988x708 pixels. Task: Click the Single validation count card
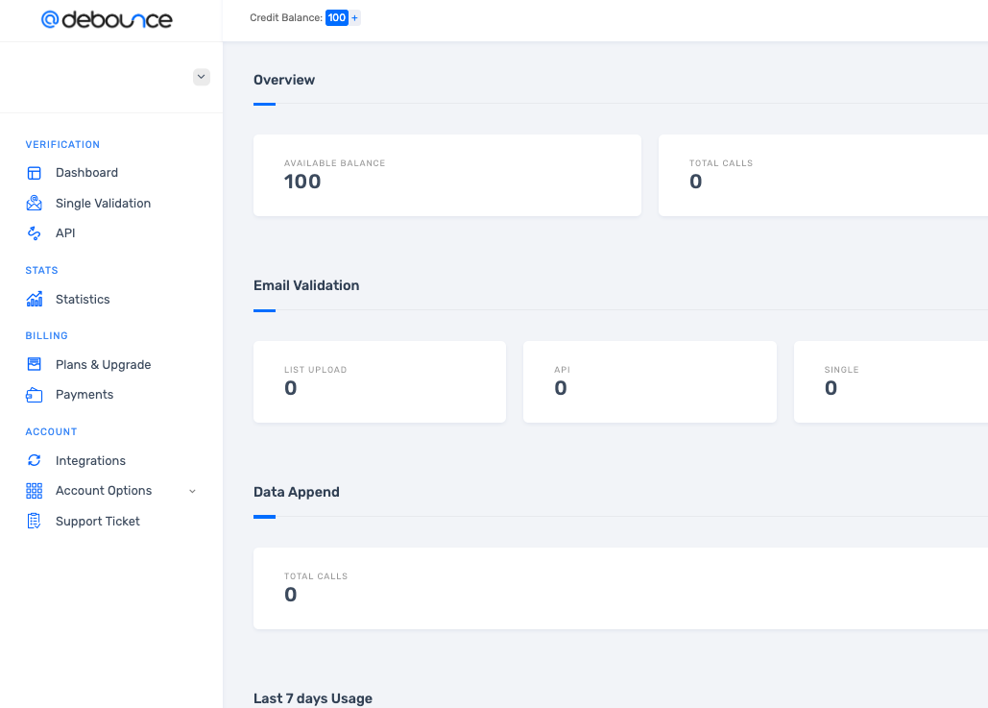click(x=891, y=382)
